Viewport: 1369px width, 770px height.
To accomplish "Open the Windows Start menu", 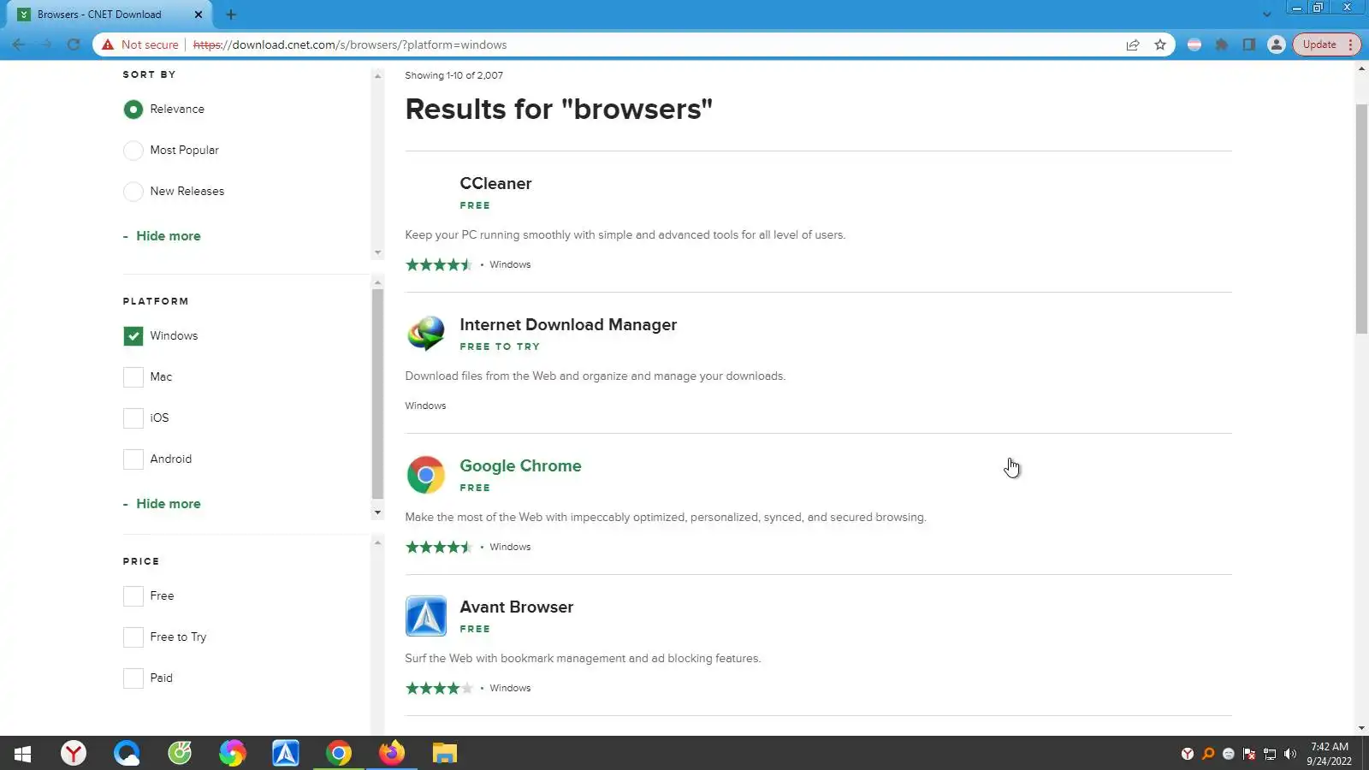I will pos(22,753).
